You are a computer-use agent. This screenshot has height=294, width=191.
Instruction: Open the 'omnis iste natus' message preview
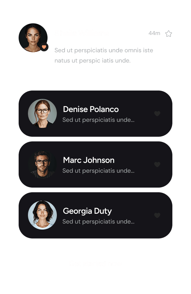tap(104, 55)
